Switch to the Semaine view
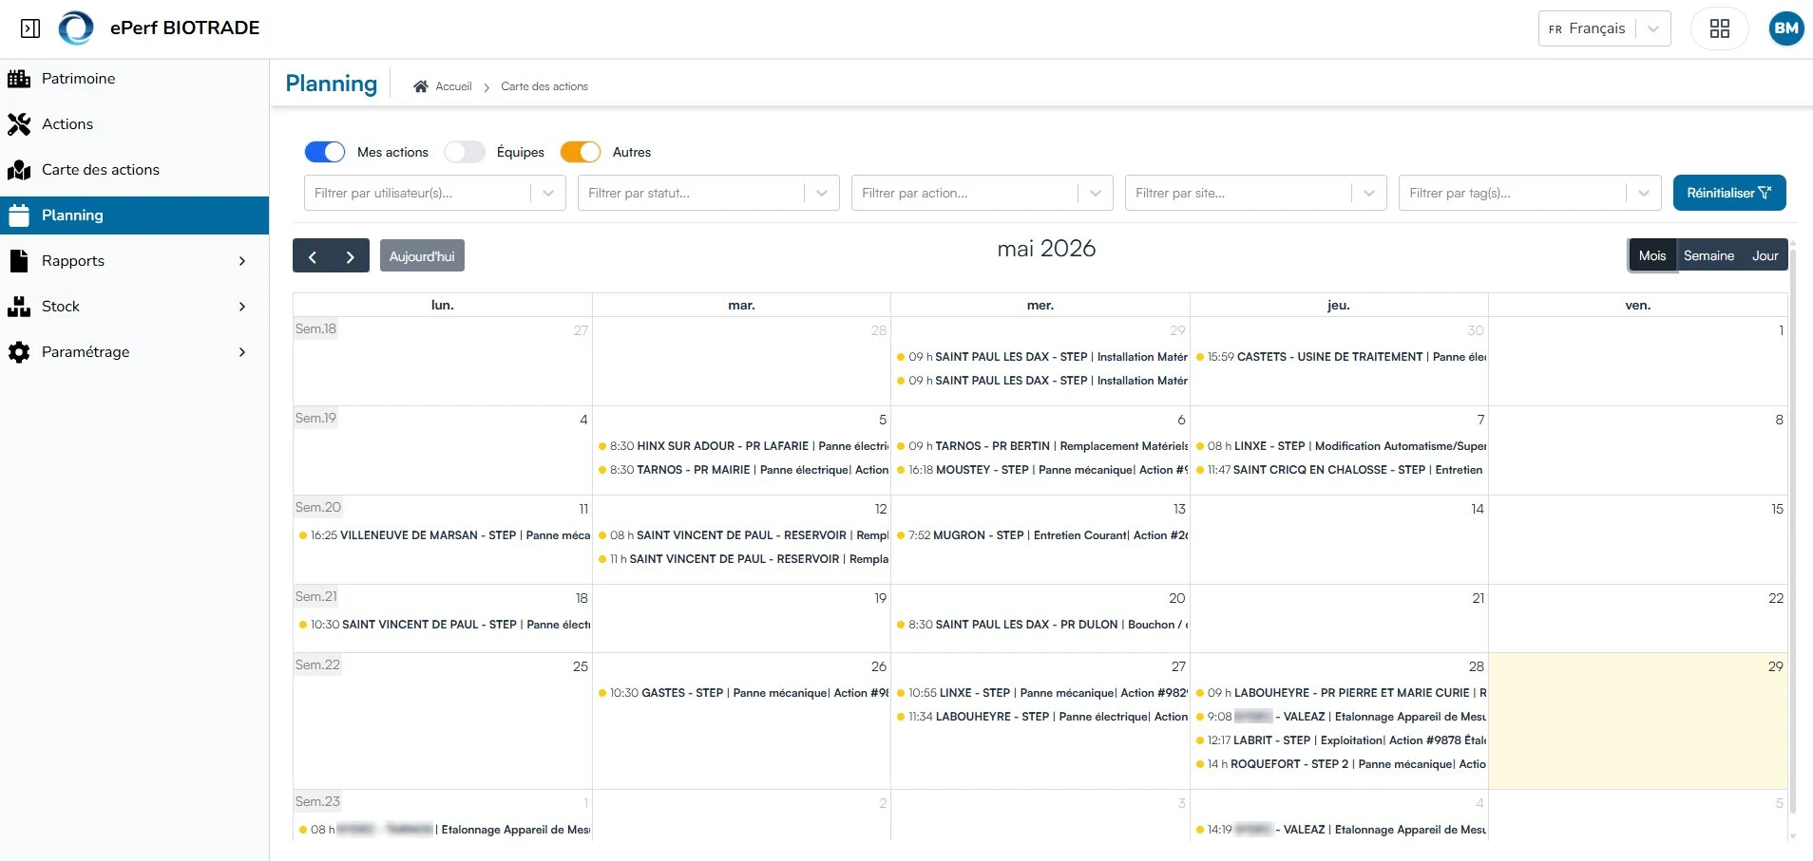Screen dimensions: 1813x861 click(1708, 256)
